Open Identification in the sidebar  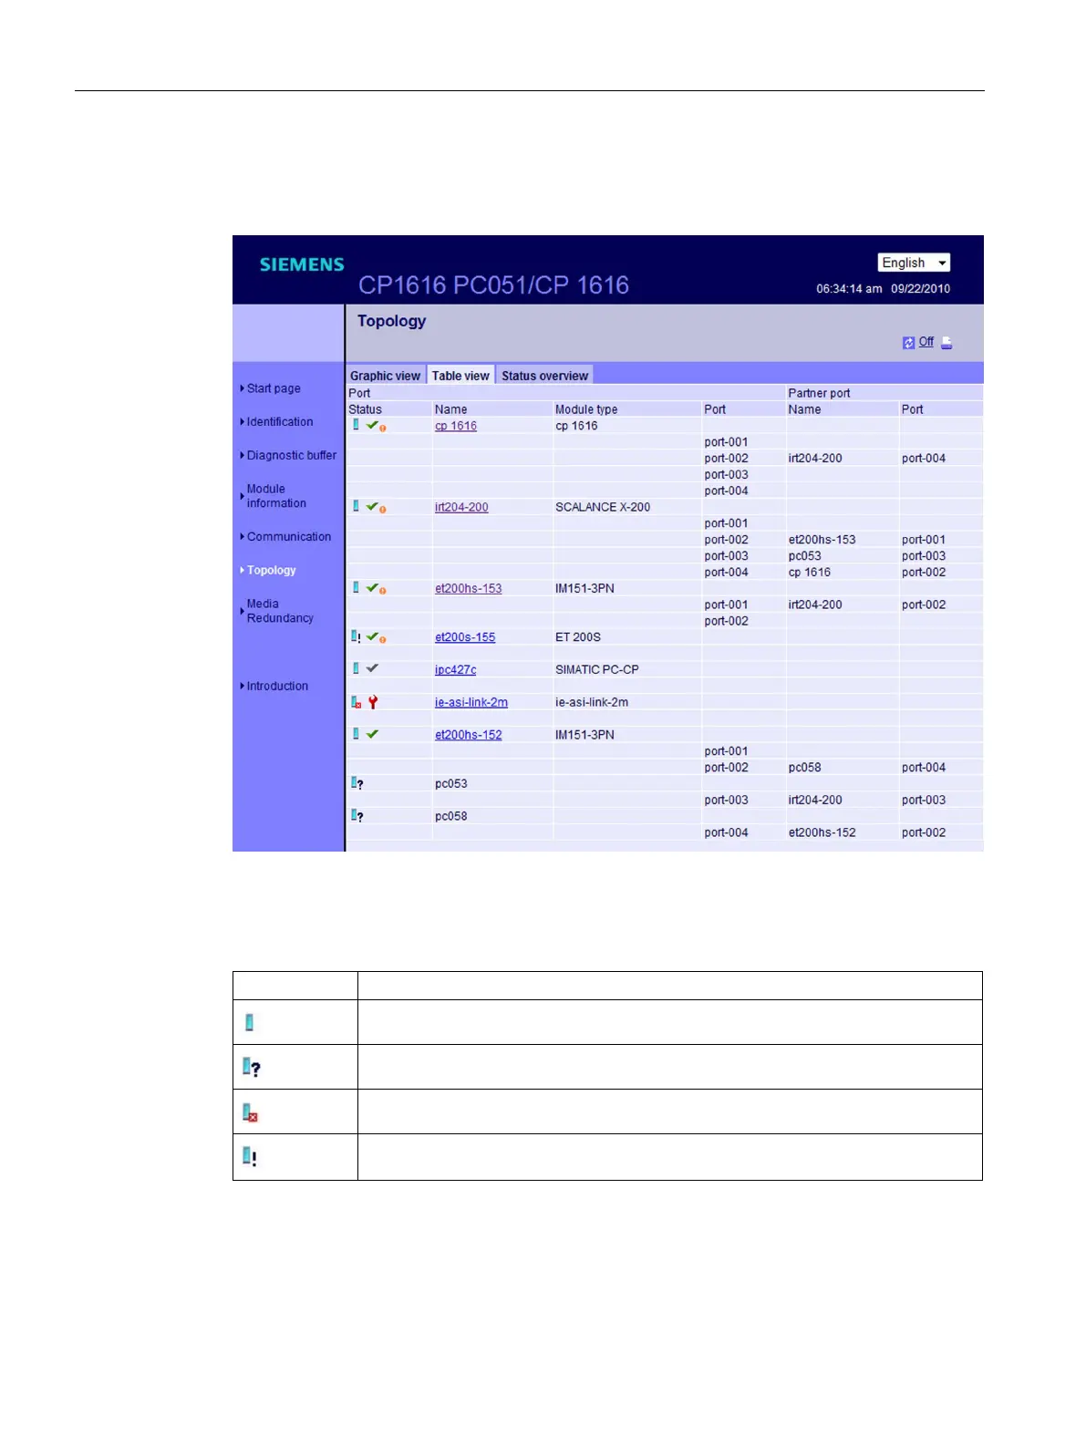click(279, 422)
